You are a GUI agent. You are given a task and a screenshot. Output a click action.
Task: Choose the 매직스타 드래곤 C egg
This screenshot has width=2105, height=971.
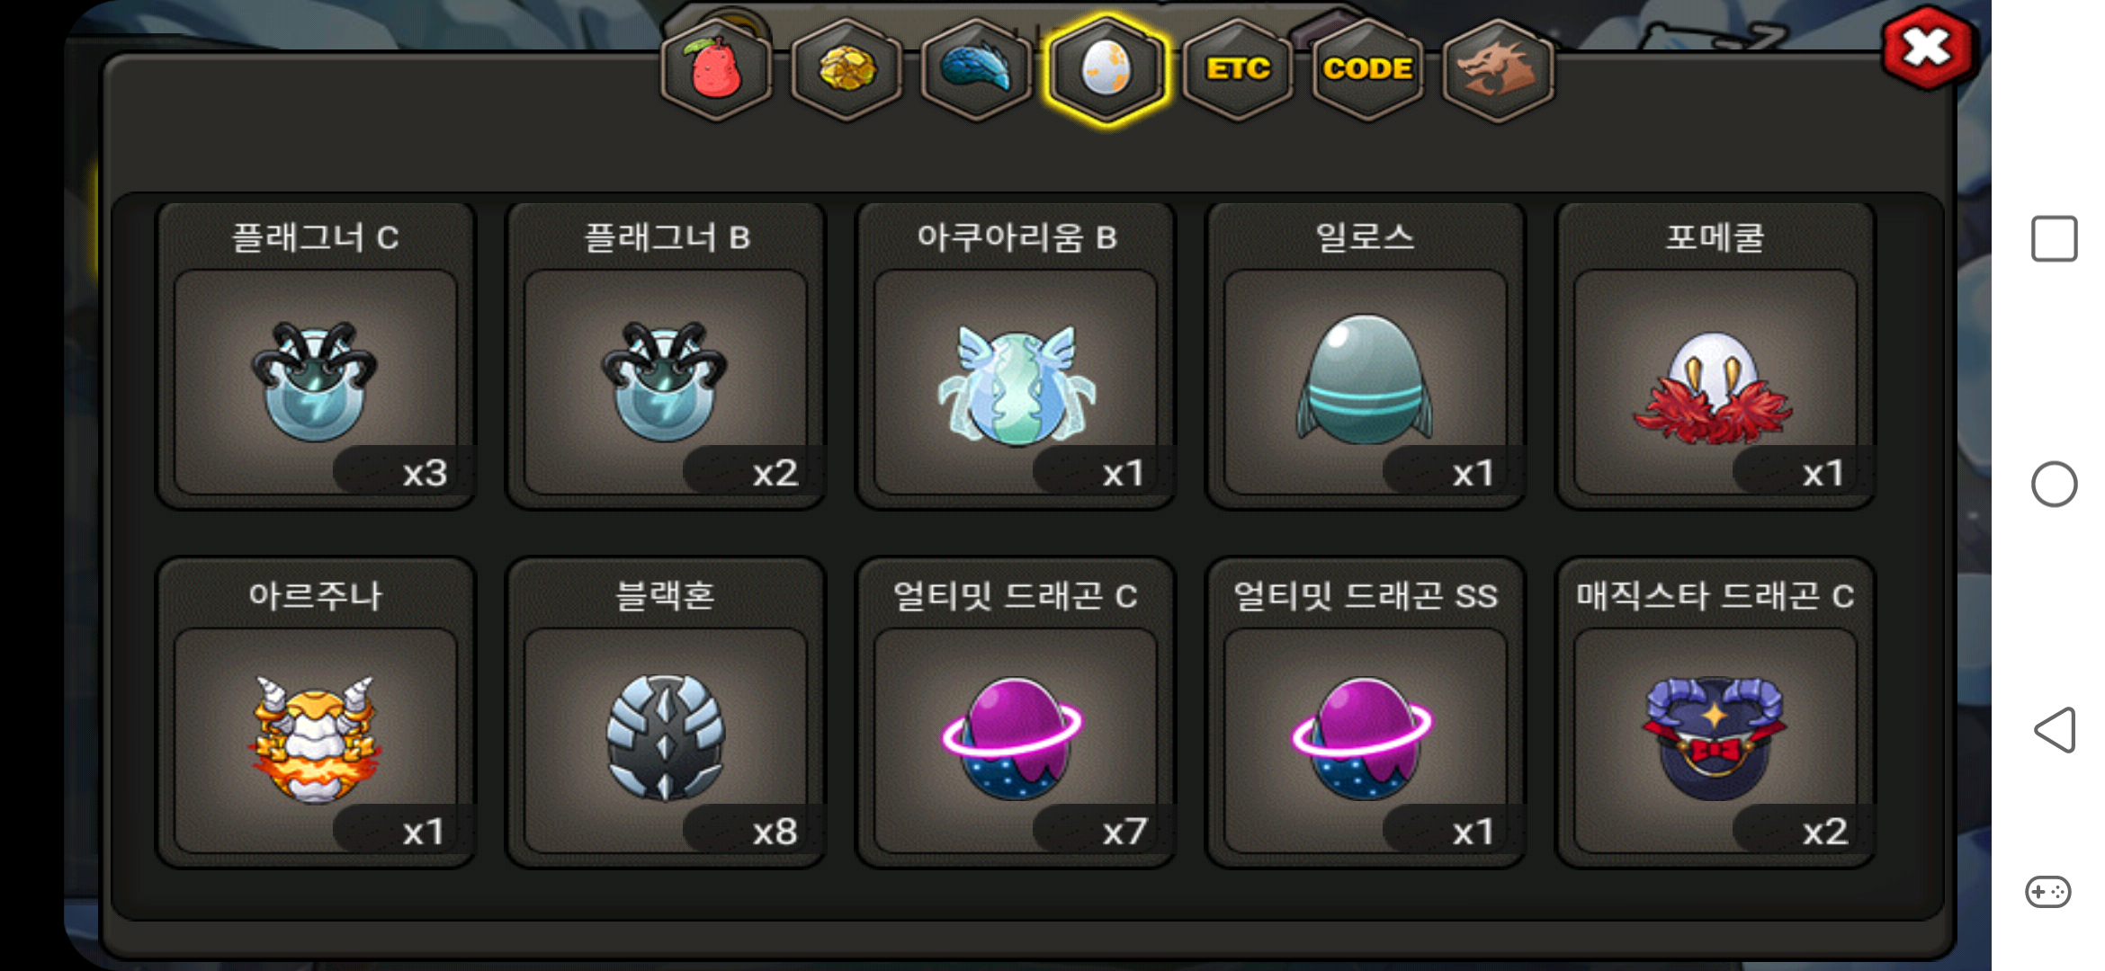point(1715,713)
